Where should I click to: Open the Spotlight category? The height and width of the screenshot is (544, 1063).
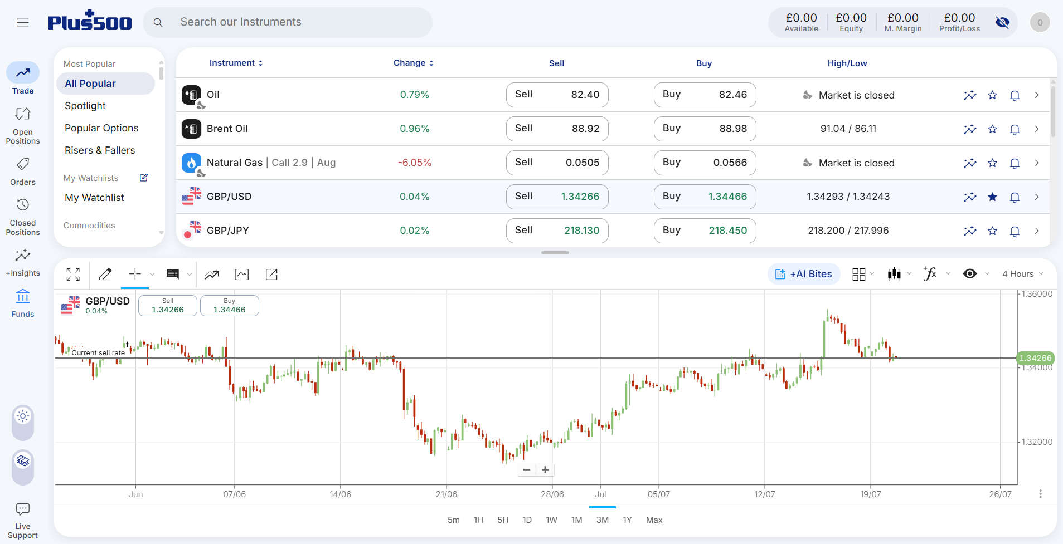85,106
